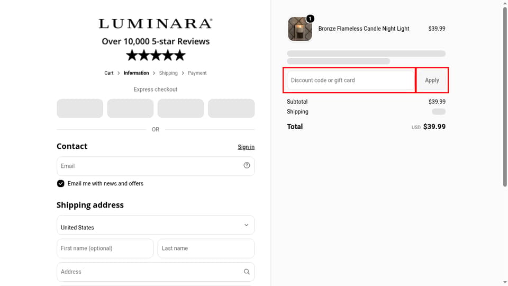The image size is (508, 286).
Task: Click the Bronze Flameless Candle Night Light name
Action: [x=364, y=29]
